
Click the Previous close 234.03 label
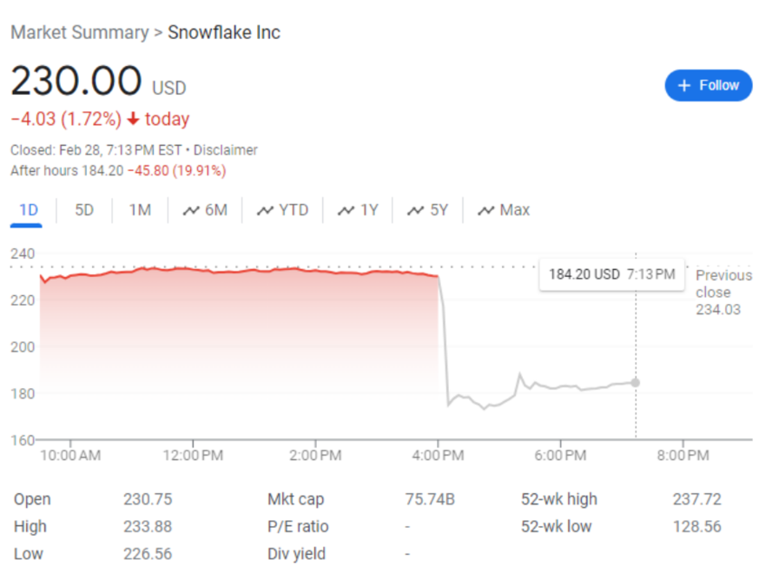(x=723, y=292)
